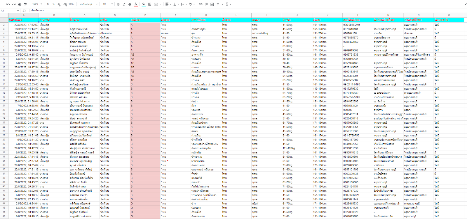467x219 pixels.
Task: Create a filter
Action: (218, 4)
